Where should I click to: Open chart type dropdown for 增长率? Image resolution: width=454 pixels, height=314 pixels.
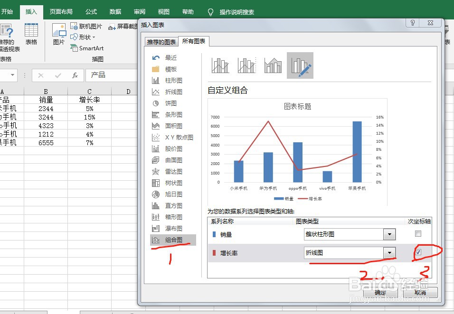389,253
